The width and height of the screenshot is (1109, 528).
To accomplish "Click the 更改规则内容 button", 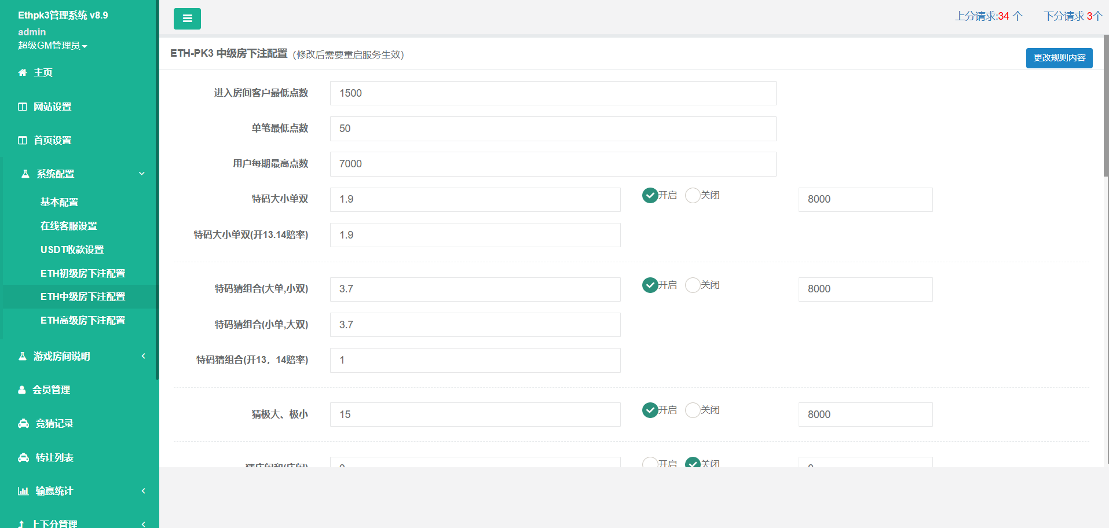I will pos(1059,58).
